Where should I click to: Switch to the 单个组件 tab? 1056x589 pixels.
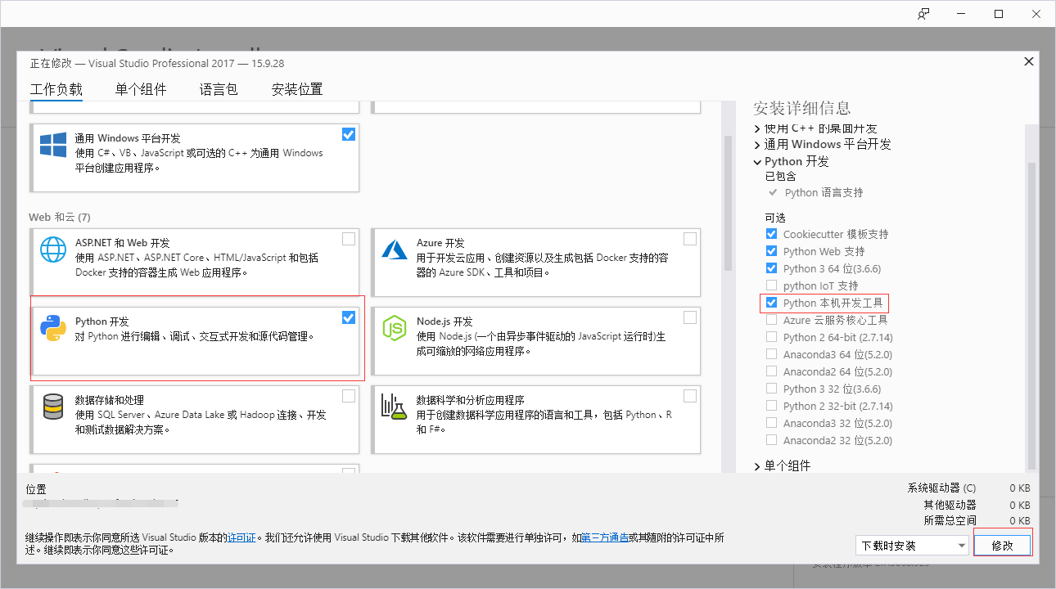tap(140, 89)
